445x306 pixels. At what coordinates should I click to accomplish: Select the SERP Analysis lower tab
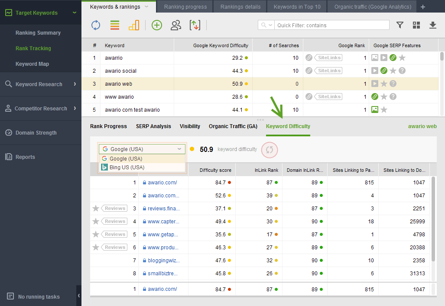pos(153,126)
